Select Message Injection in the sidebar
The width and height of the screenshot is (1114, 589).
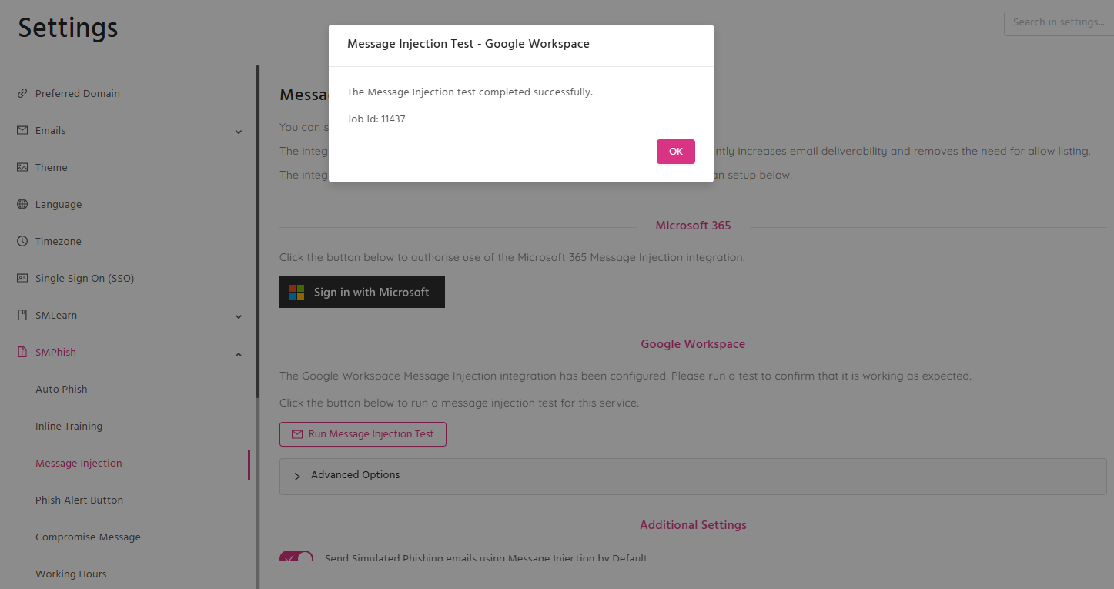click(79, 463)
